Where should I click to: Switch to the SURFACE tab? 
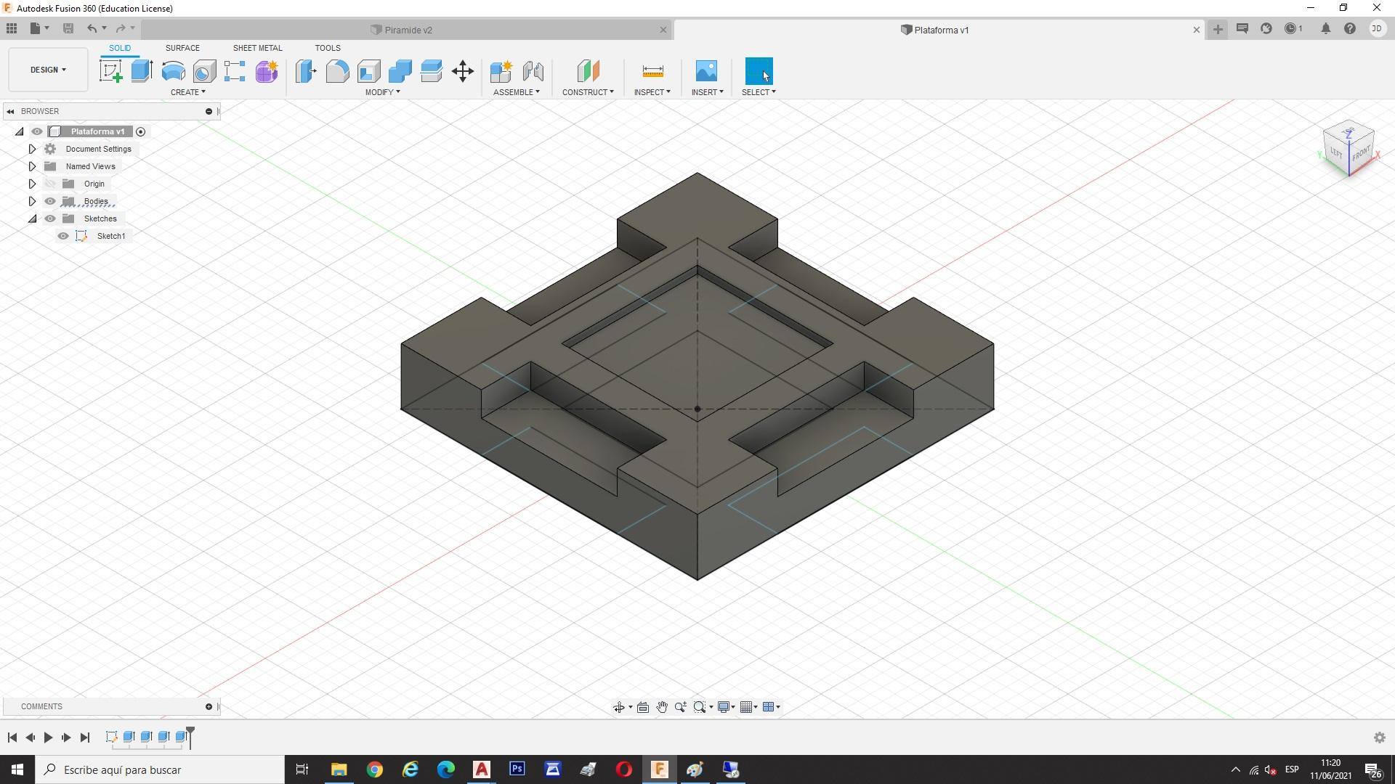182,48
